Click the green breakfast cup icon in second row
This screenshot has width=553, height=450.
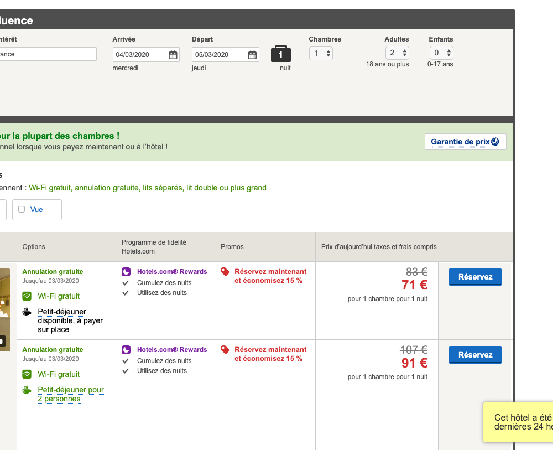tap(27, 390)
